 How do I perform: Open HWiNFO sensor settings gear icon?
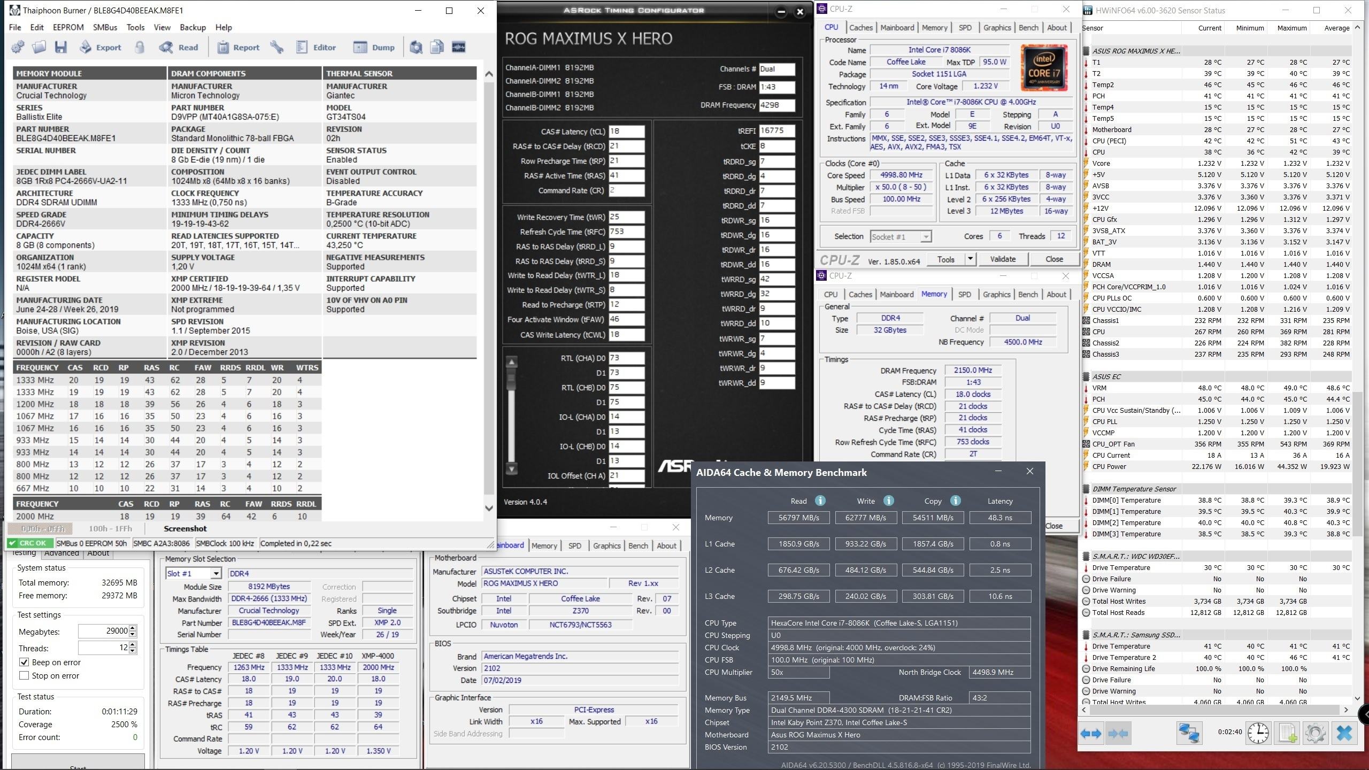(x=1316, y=733)
